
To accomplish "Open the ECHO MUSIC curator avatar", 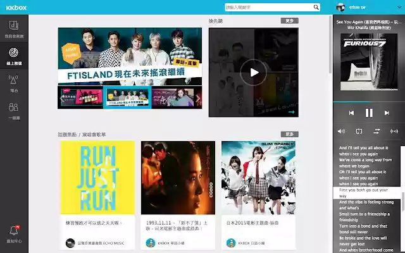I will click(x=70, y=243).
